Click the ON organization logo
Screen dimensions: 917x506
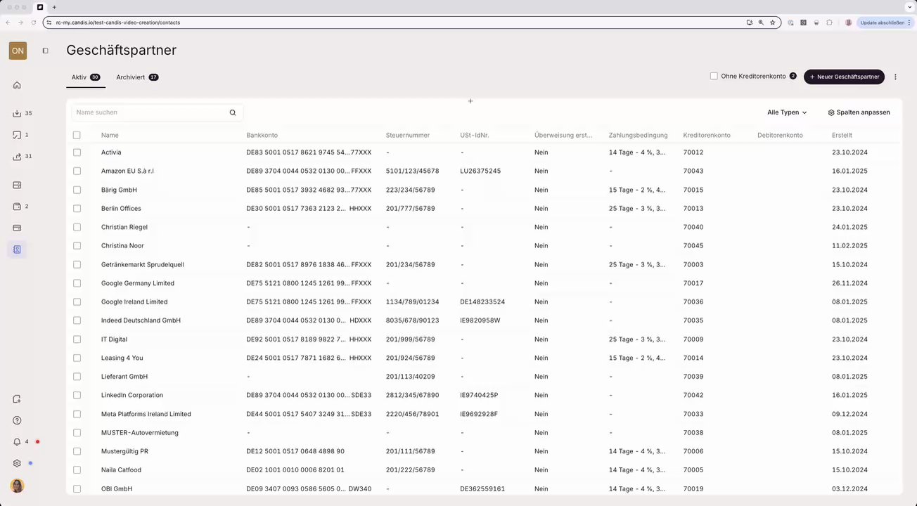(x=18, y=51)
